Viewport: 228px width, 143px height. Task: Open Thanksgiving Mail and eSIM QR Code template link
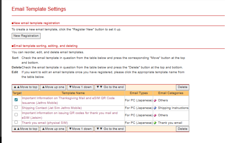68,98
